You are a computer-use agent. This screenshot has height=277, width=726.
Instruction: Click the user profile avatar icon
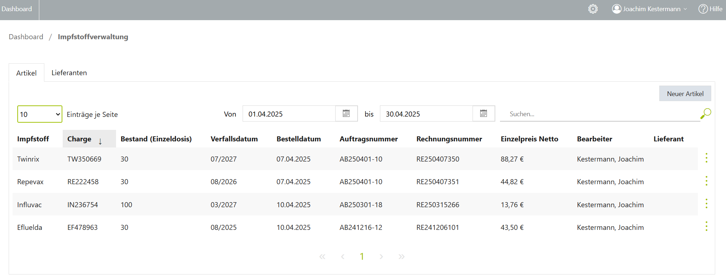617,9
